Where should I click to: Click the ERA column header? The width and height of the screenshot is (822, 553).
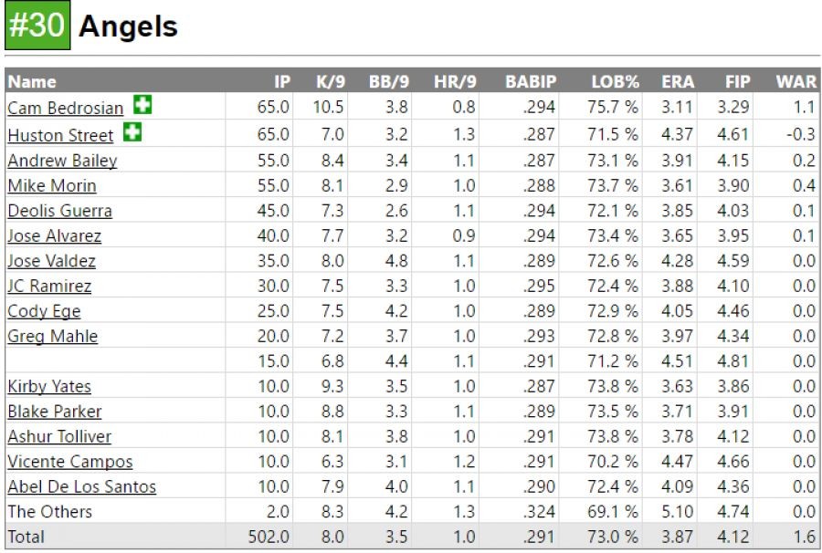678,81
